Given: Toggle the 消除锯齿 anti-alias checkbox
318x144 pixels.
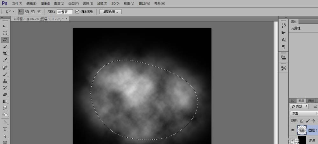Looking at the screenshot, I should [78, 12].
